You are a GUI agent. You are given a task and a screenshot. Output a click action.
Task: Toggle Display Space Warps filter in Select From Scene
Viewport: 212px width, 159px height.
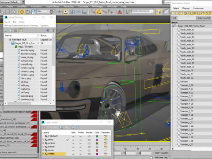tap(194, 14)
